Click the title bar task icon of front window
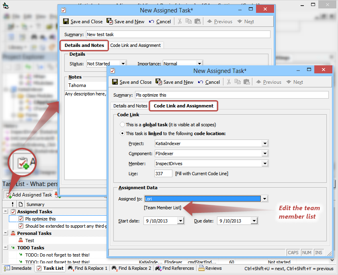 pos(113,71)
